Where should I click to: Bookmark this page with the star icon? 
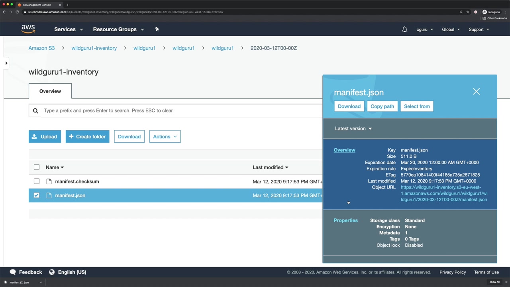(468, 12)
